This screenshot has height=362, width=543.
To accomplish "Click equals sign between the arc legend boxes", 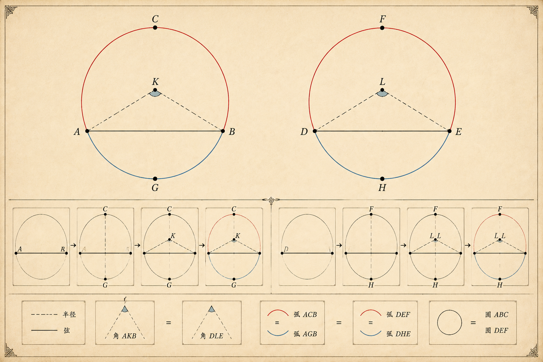I will point(339,322).
